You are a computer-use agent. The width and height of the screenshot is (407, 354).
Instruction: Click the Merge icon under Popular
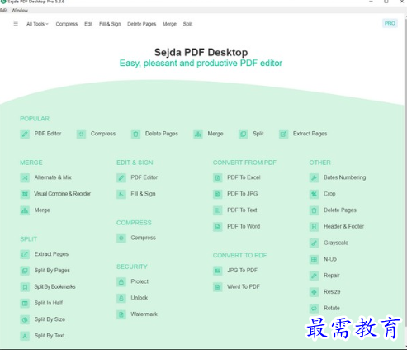point(198,134)
